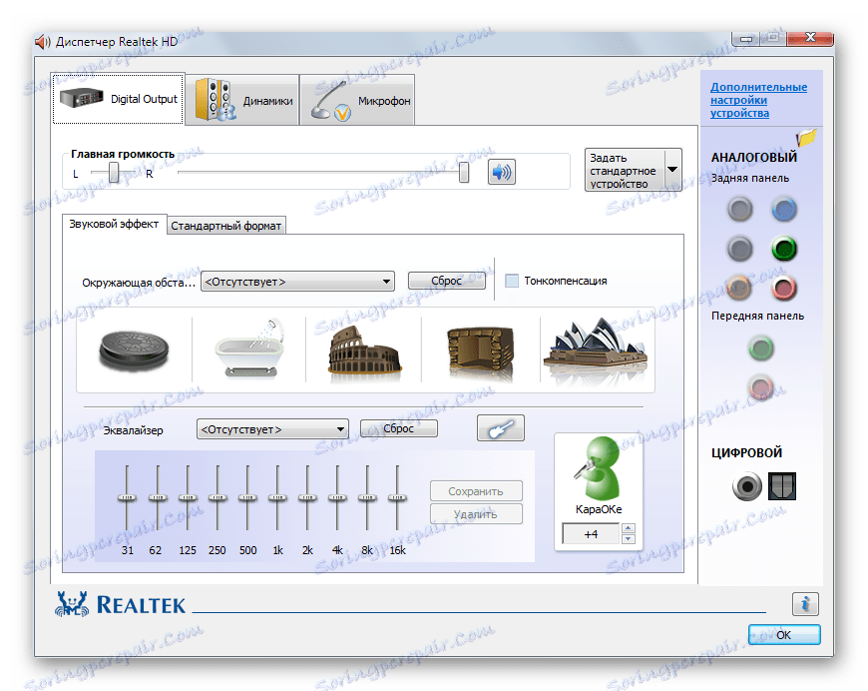Click the KaraOKe +4 value field
Viewport: 868px width, 691px height.
point(592,534)
